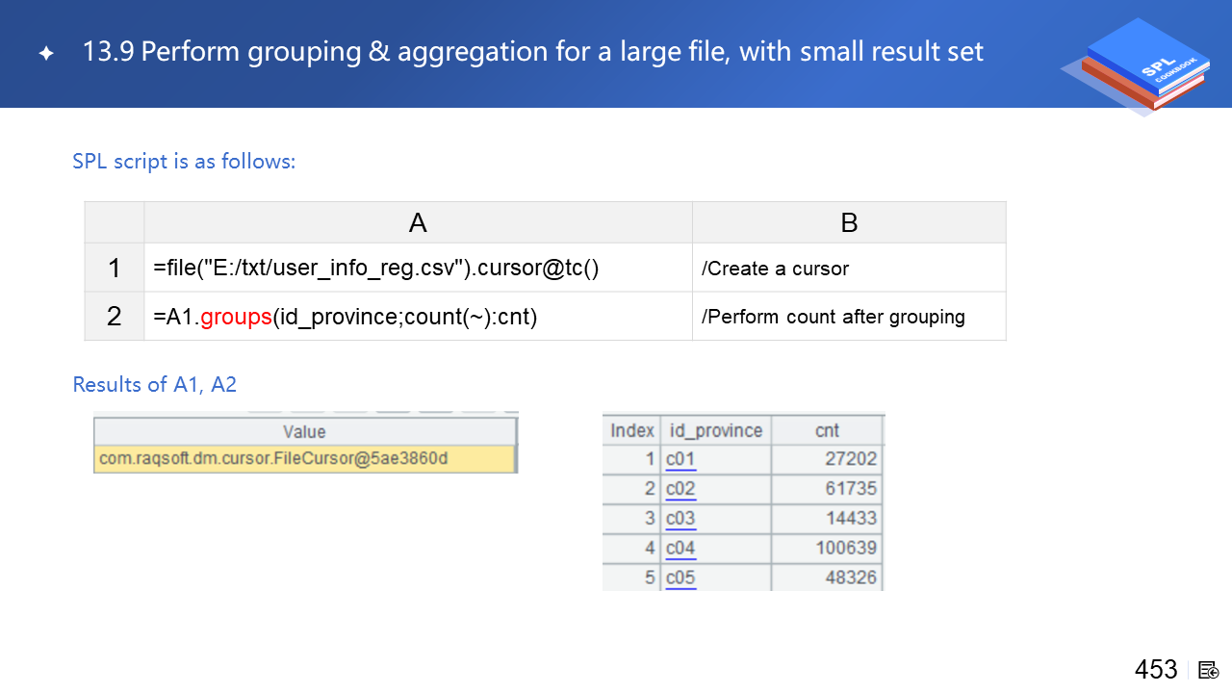Click the star bullet before the slide title
Image resolution: width=1232 pixels, height=693 pixels.
pos(46,54)
